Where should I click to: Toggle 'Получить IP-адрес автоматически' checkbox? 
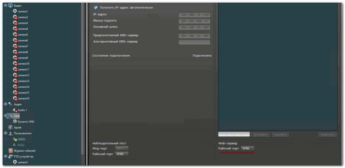click(96, 7)
